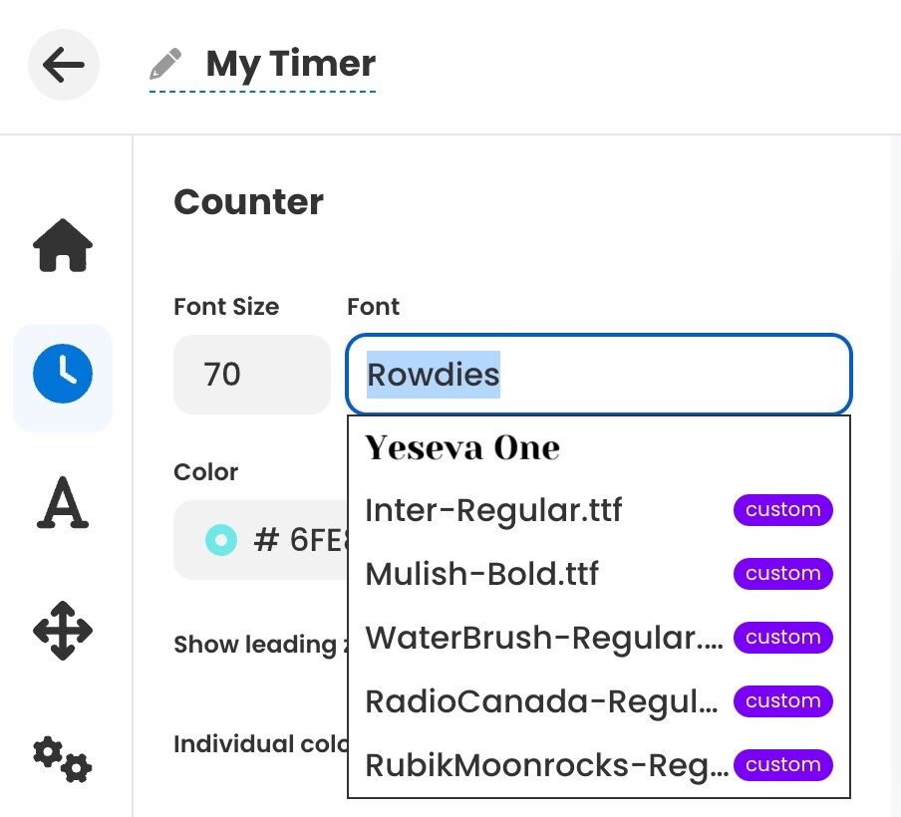Click the back arrow to exit editor
The image size is (901, 817).
(x=63, y=64)
